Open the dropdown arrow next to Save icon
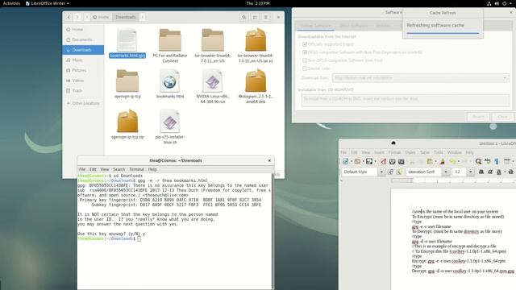The width and height of the screenshot is (516, 290). 375,161
